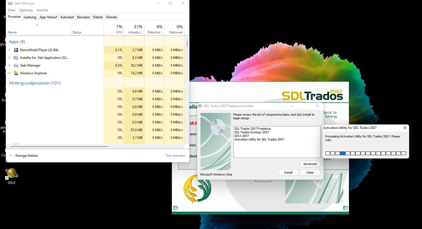
Task: Click the yellow-green arrows logo in DemoShield window
Action: click(x=197, y=188)
